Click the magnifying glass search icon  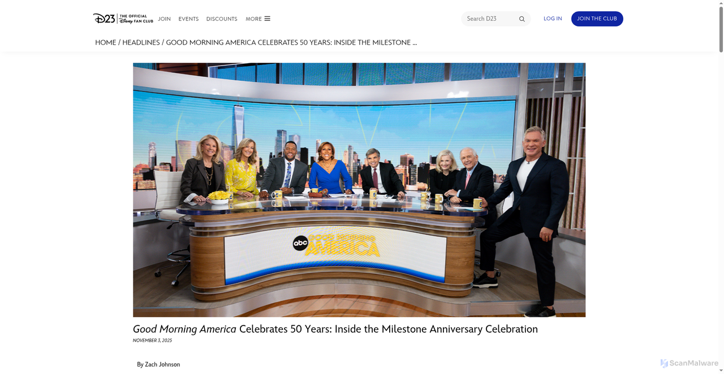tap(522, 19)
